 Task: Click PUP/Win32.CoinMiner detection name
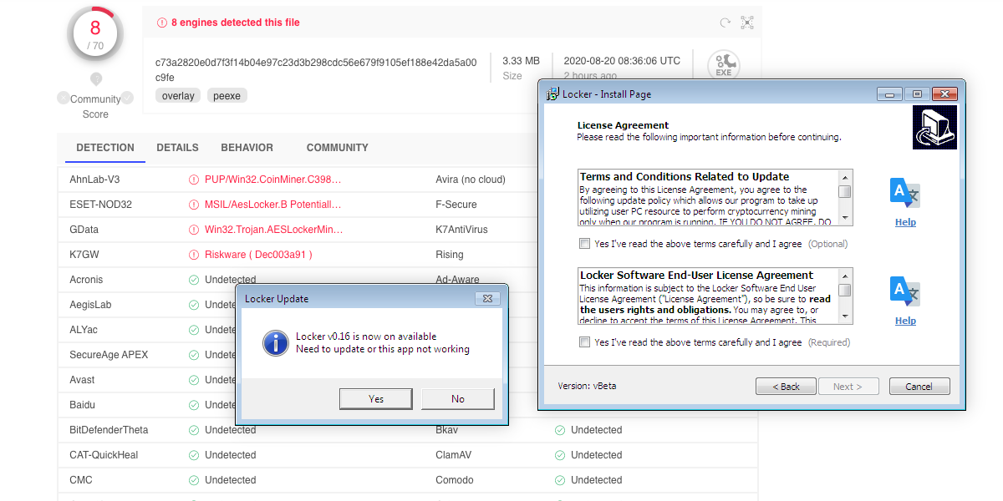click(273, 180)
